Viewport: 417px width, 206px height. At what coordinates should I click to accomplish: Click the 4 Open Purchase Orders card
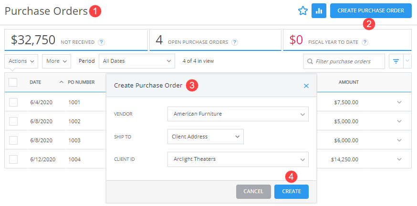click(x=215, y=40)
